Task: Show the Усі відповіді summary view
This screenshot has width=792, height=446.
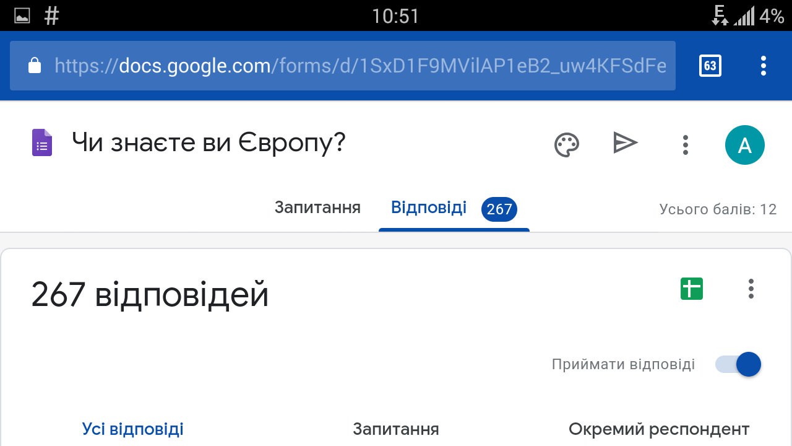Action: click(x=133, y=429)
